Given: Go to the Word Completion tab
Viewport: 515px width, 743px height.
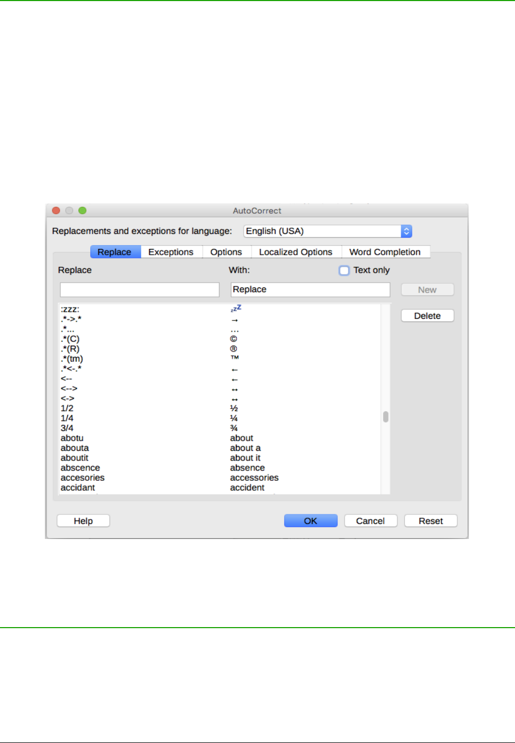Looking at the screenshot, I should point(385,252).
